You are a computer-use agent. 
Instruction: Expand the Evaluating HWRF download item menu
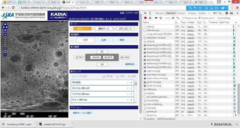(35, 124)
